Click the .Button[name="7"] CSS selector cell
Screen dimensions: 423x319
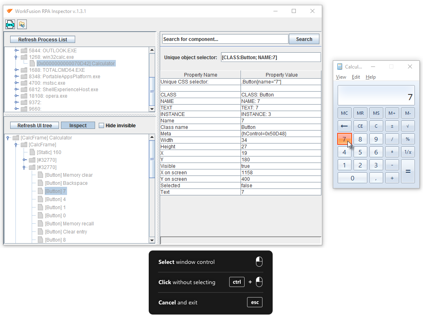(281, 82)
